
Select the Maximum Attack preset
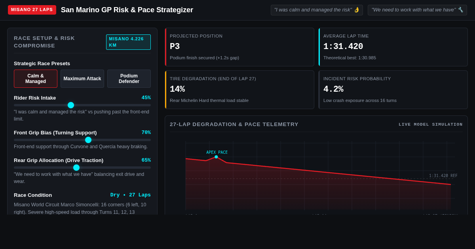[x=82, y=79]
